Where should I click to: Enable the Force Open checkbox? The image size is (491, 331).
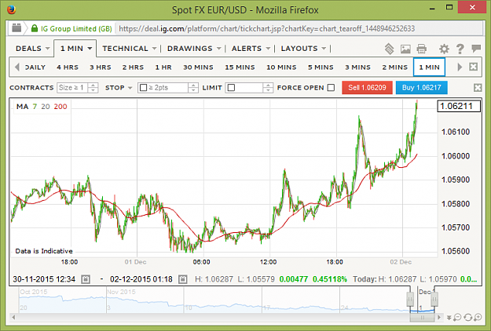(331, 88)
